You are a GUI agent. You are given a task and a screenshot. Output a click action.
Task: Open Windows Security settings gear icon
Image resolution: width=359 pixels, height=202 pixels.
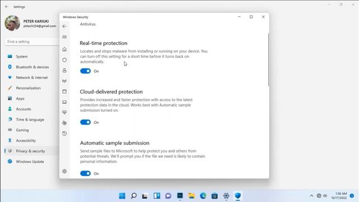click(65, 171)
